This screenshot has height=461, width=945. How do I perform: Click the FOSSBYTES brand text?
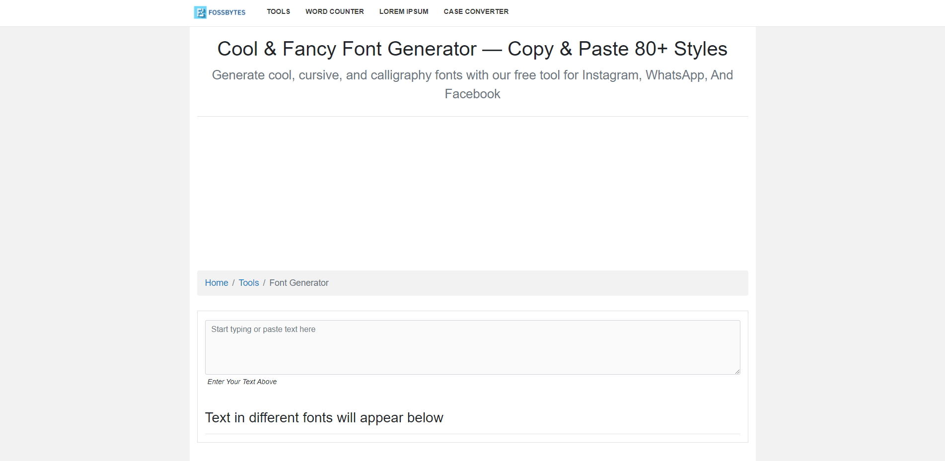point(227,12)
